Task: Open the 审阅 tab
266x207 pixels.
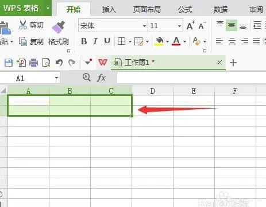Action: [x=256, y=9]
